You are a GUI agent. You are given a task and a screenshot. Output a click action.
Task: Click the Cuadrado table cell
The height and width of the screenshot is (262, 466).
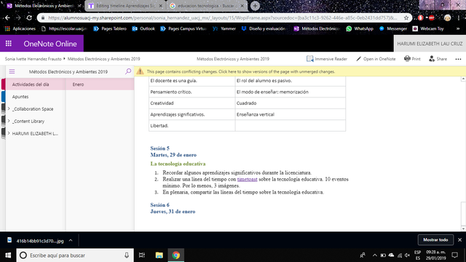point(290,103)
